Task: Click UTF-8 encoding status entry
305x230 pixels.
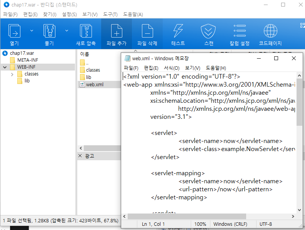Action: [x=266, y=224]
